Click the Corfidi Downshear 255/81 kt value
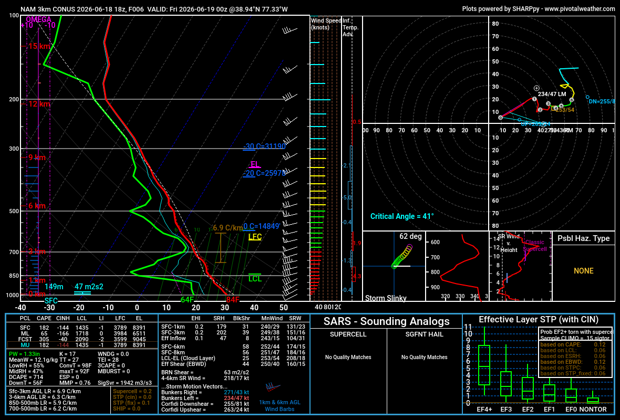Image resolution: width=620 pixels, height=420 pixels. coord(236,404)
